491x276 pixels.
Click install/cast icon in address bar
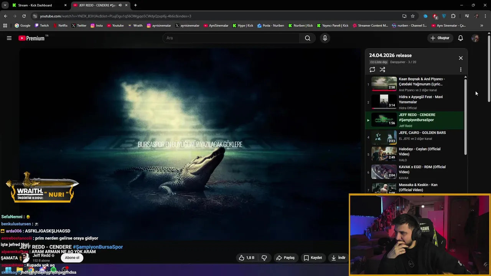(404, 16)
